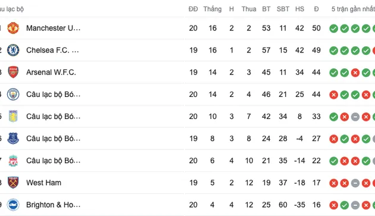Click the Everton crest icon
This screenshot has height=216, width=375.
point(13,139)
